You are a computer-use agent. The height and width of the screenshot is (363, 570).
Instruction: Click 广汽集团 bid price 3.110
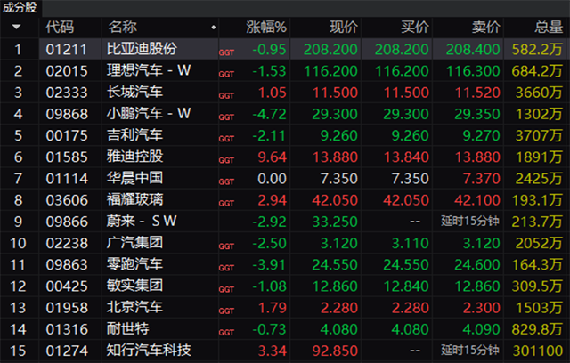410,244
